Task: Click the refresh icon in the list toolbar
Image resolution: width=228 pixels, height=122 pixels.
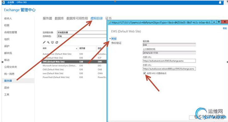Action: (57, 42)
